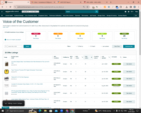This screenshot has height=113, width=141.
Task: Open the Chrome profile avatar
Action: click(135, 7)
